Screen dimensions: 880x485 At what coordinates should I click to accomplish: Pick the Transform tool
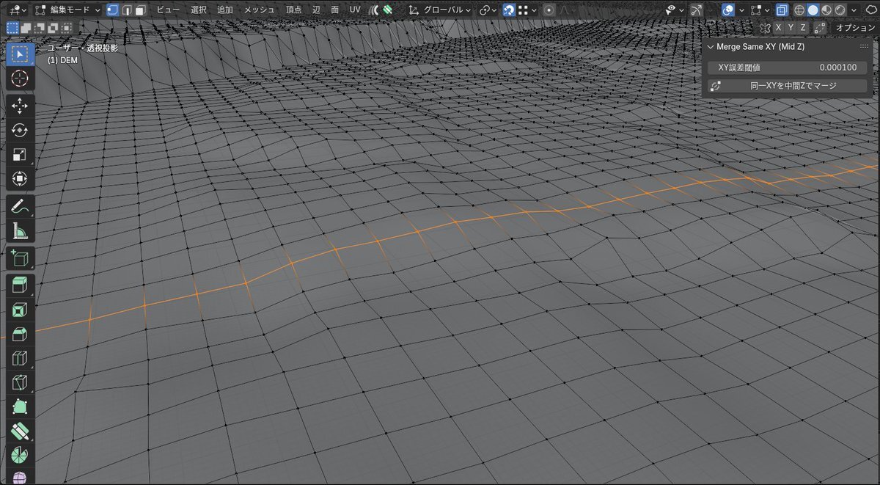(x=20, y=179)
